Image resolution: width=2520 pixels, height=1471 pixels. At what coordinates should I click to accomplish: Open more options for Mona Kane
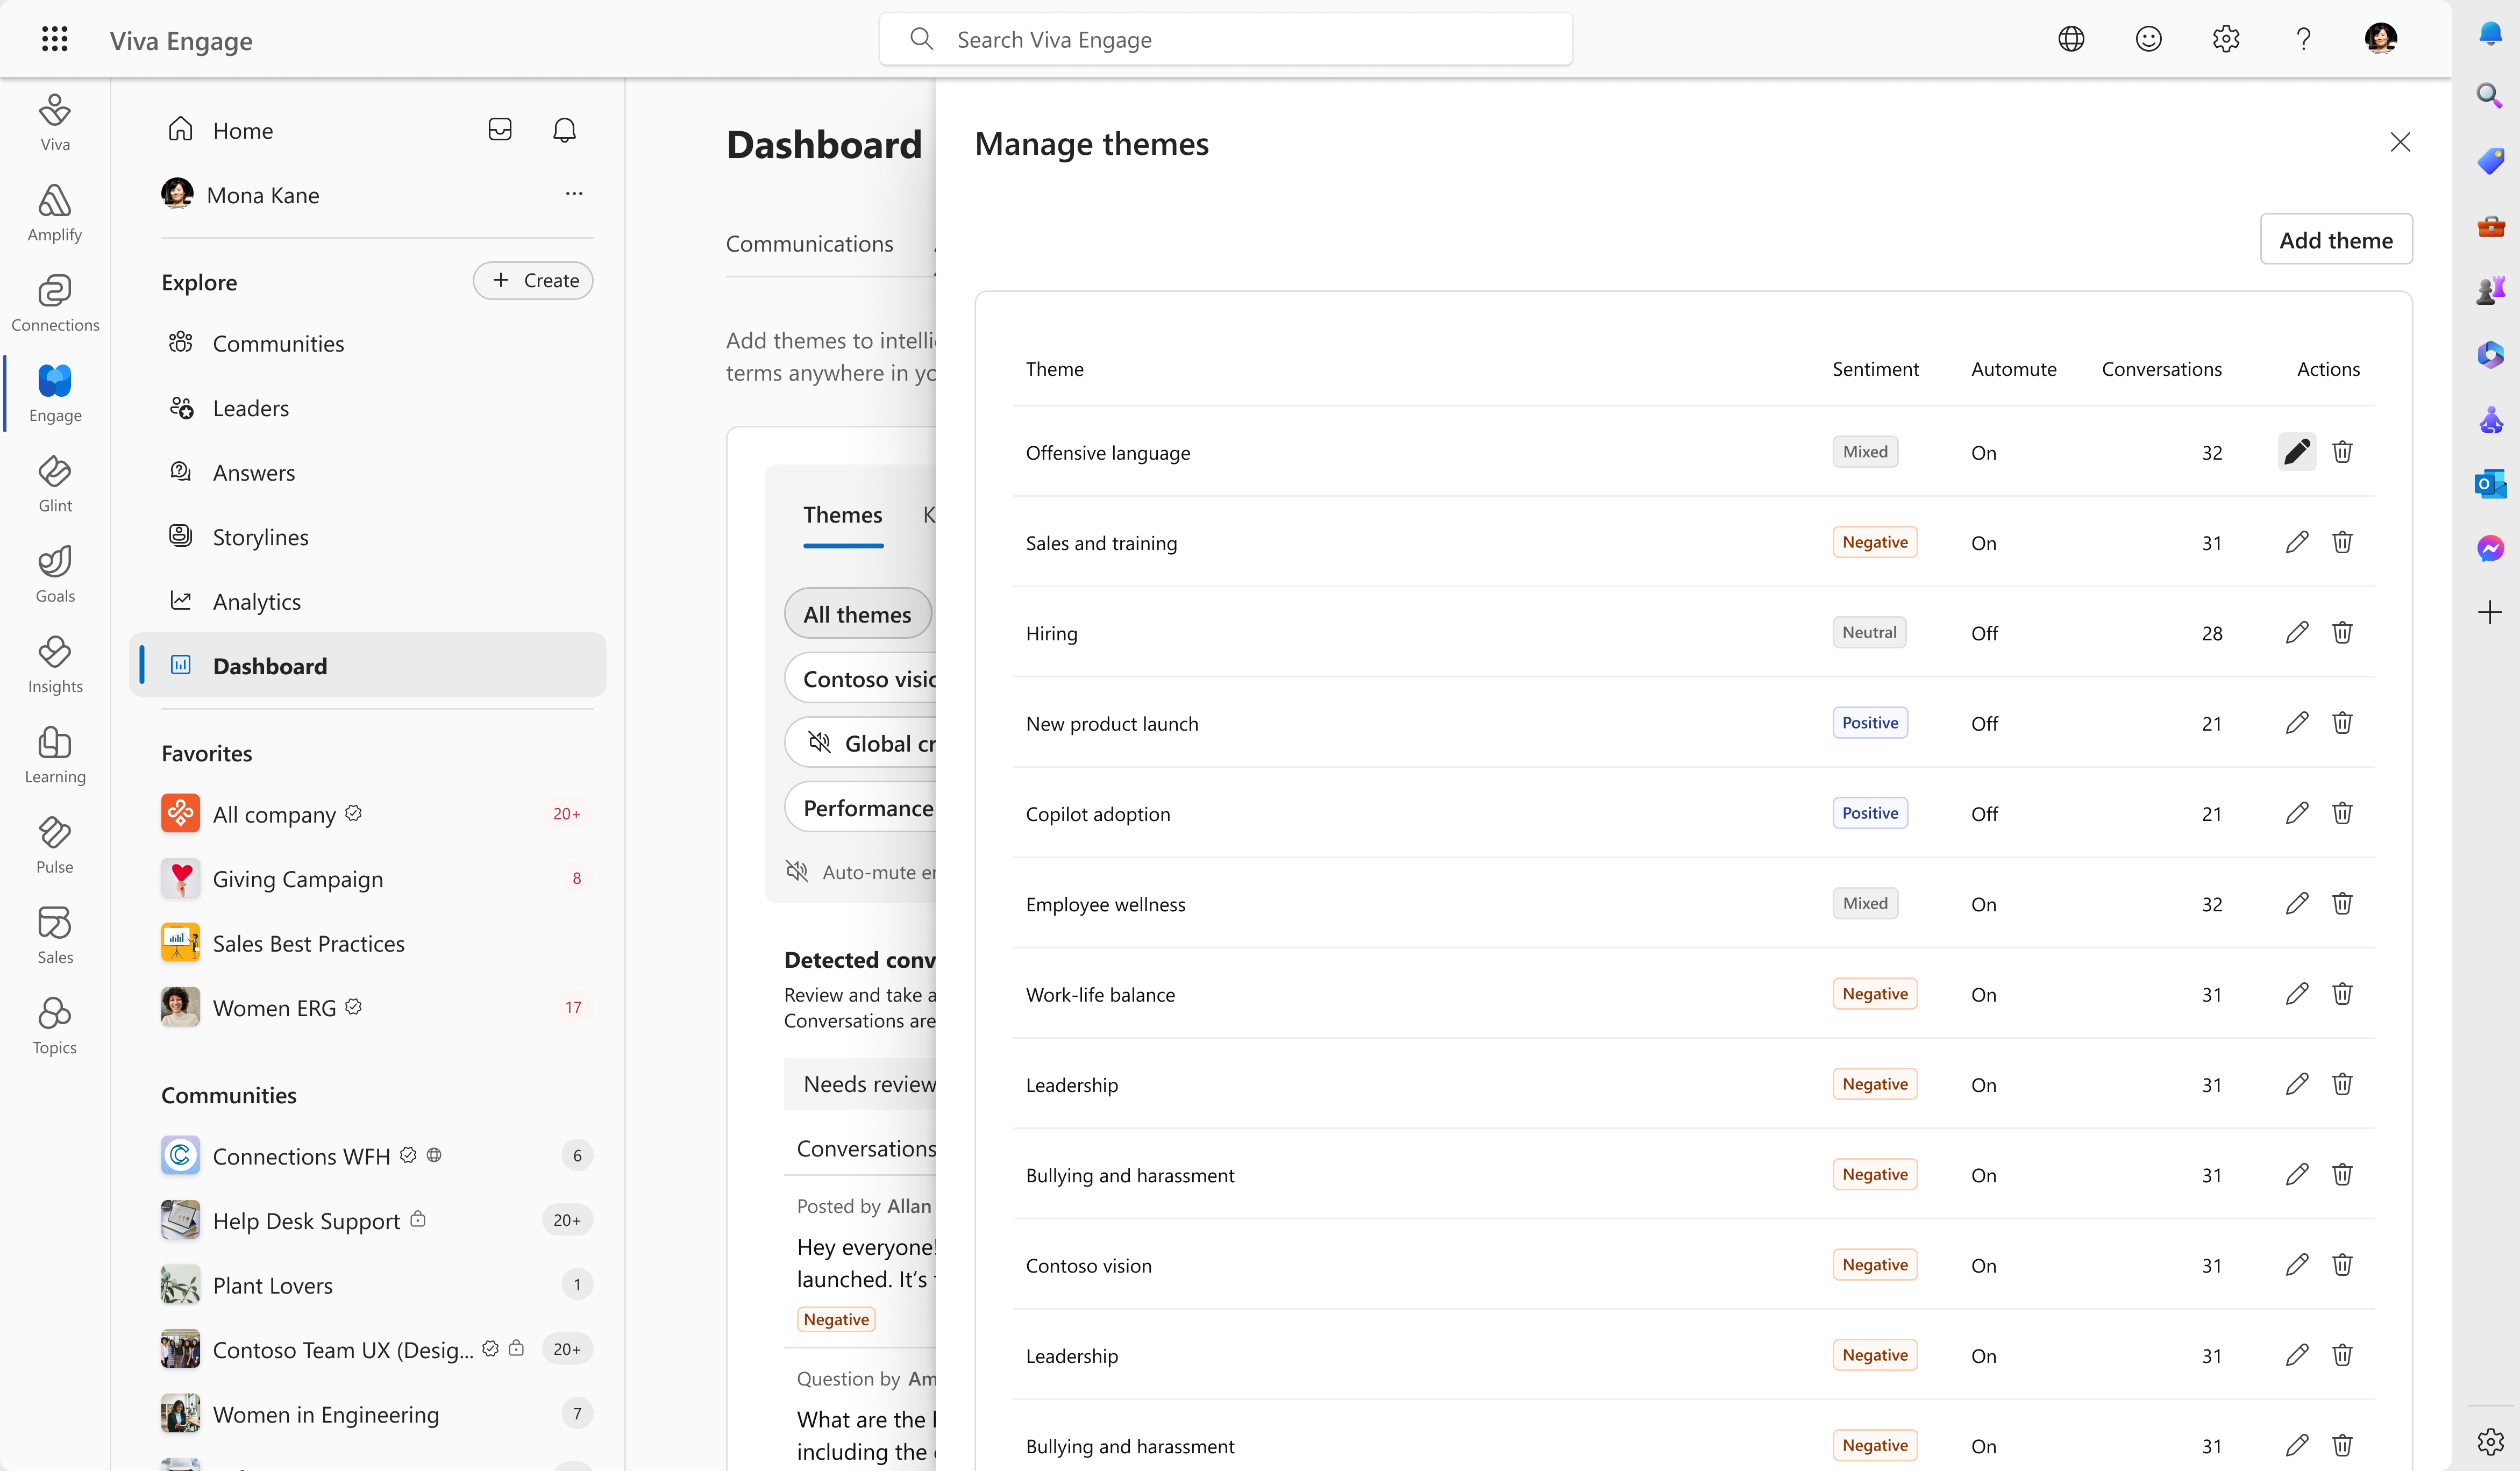tap(574, 194)
